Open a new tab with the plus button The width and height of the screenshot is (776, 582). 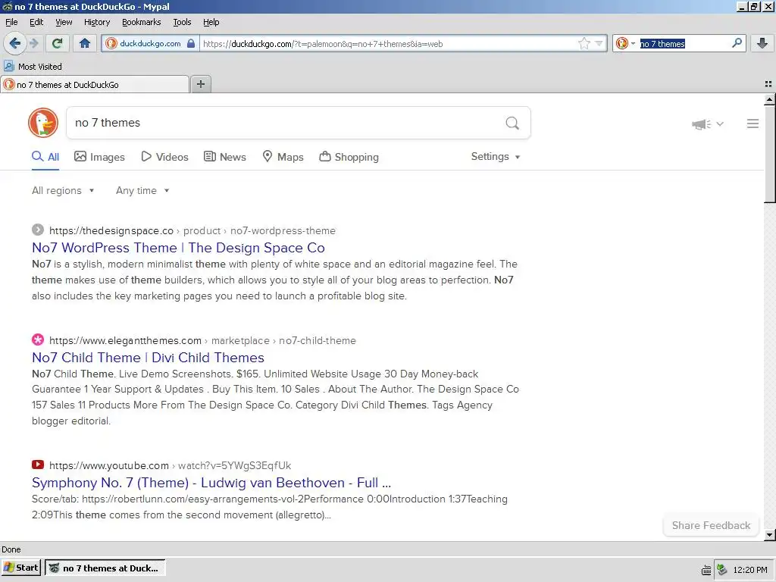(x=200, y=84)
